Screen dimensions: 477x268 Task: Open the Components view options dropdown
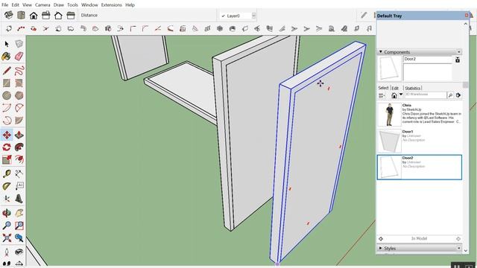(382, 95)
